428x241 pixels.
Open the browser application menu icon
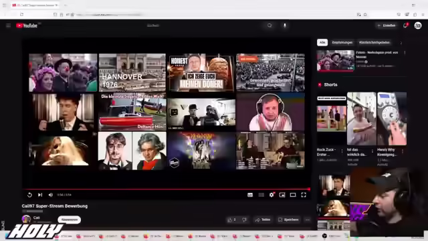pos(423,15)
